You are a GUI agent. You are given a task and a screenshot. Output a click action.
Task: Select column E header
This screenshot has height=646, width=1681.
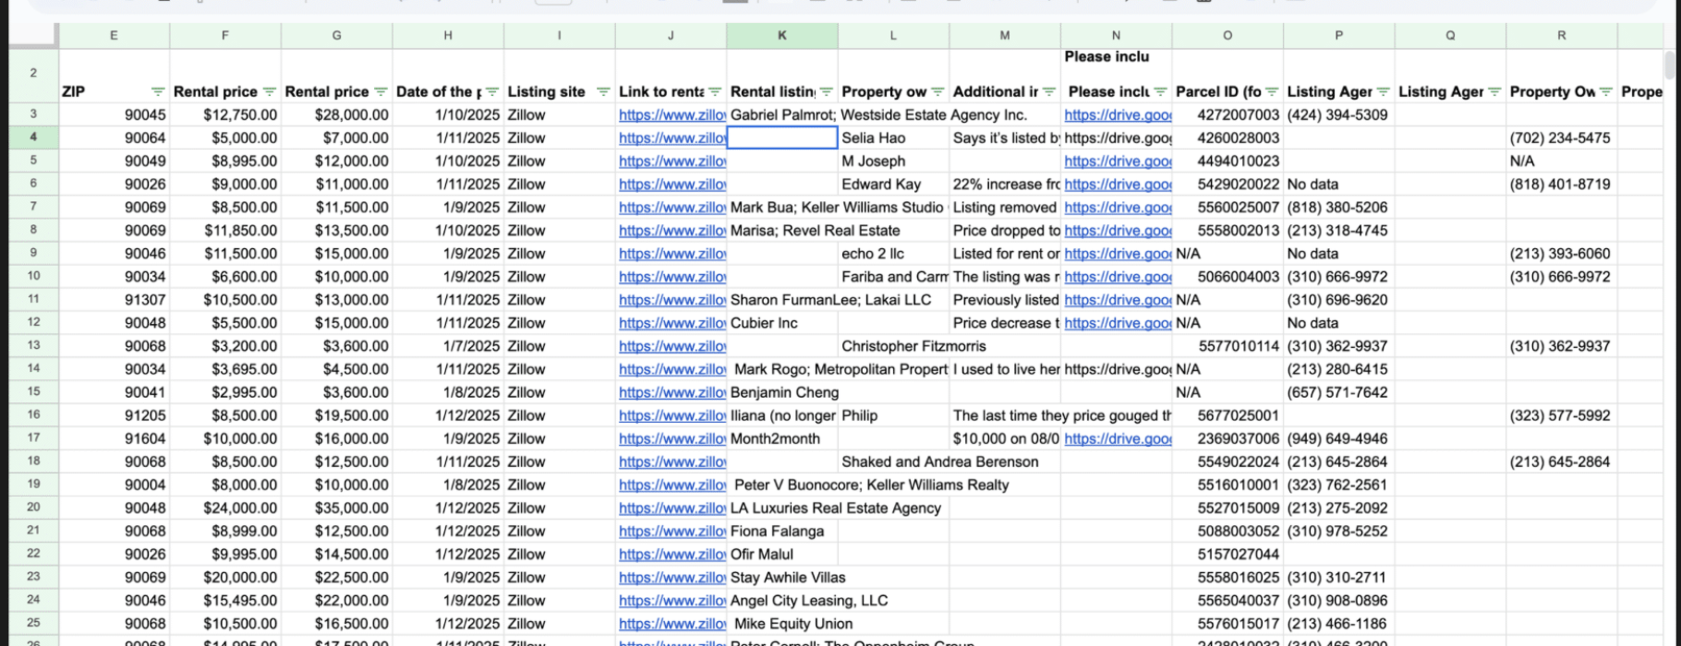(x=115, y=35)
